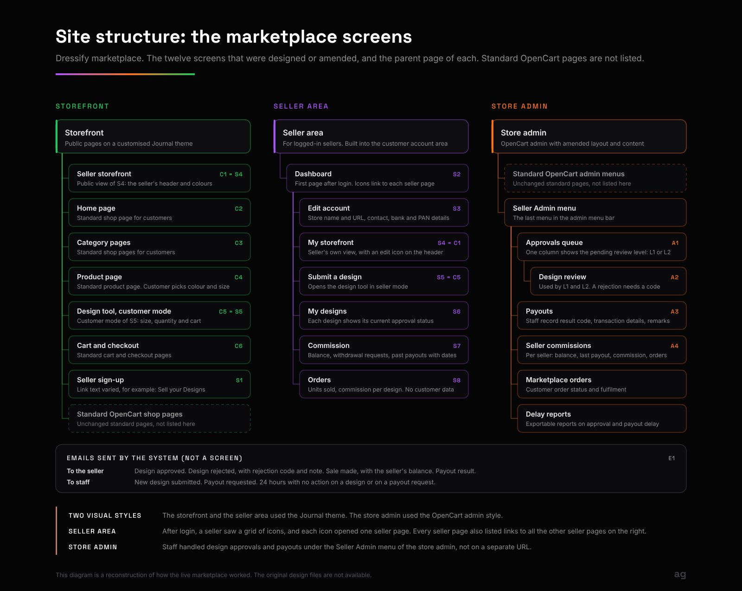Open the Seller Admin menu card
This screenshot has width=742, height=591.
[595, 212]
